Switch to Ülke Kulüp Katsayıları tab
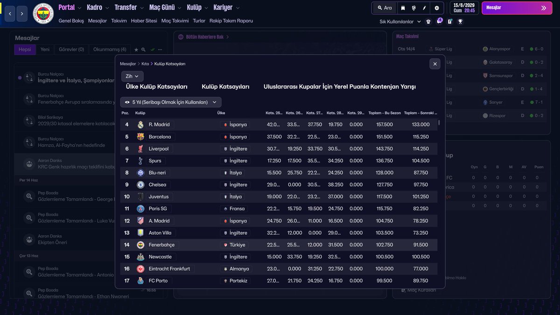 coord(157,87)
